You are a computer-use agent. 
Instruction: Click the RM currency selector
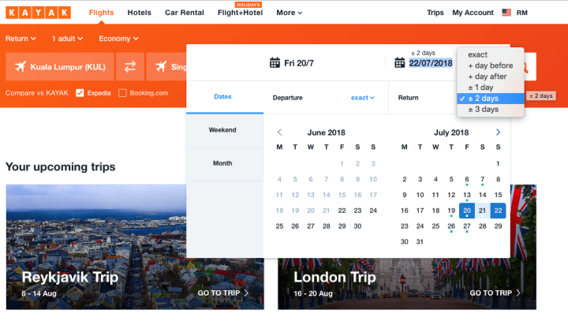(x=522, y=13)
